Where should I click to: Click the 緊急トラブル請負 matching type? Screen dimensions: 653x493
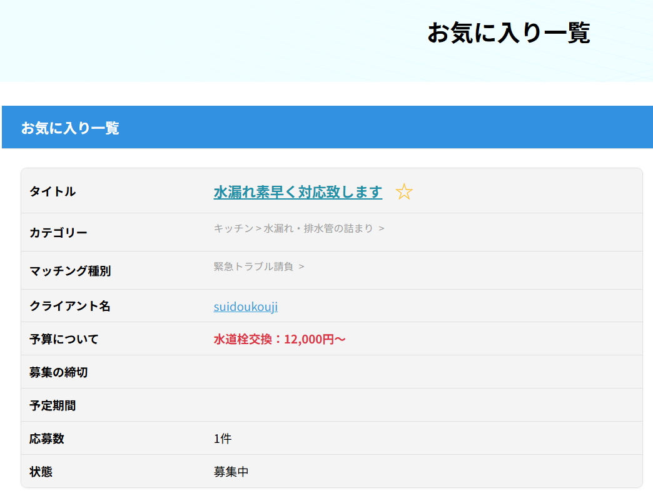point(253,267)
